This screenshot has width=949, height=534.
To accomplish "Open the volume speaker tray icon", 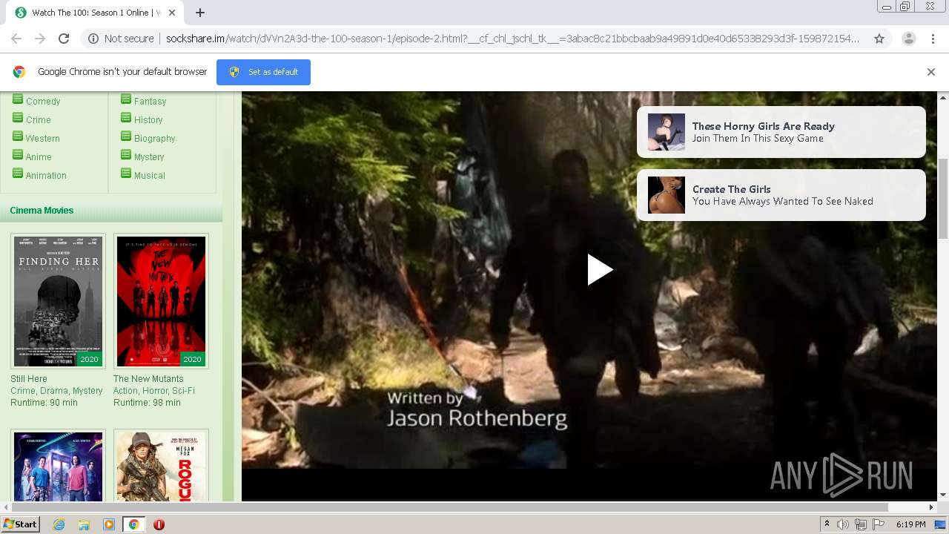I will (843, 524).
